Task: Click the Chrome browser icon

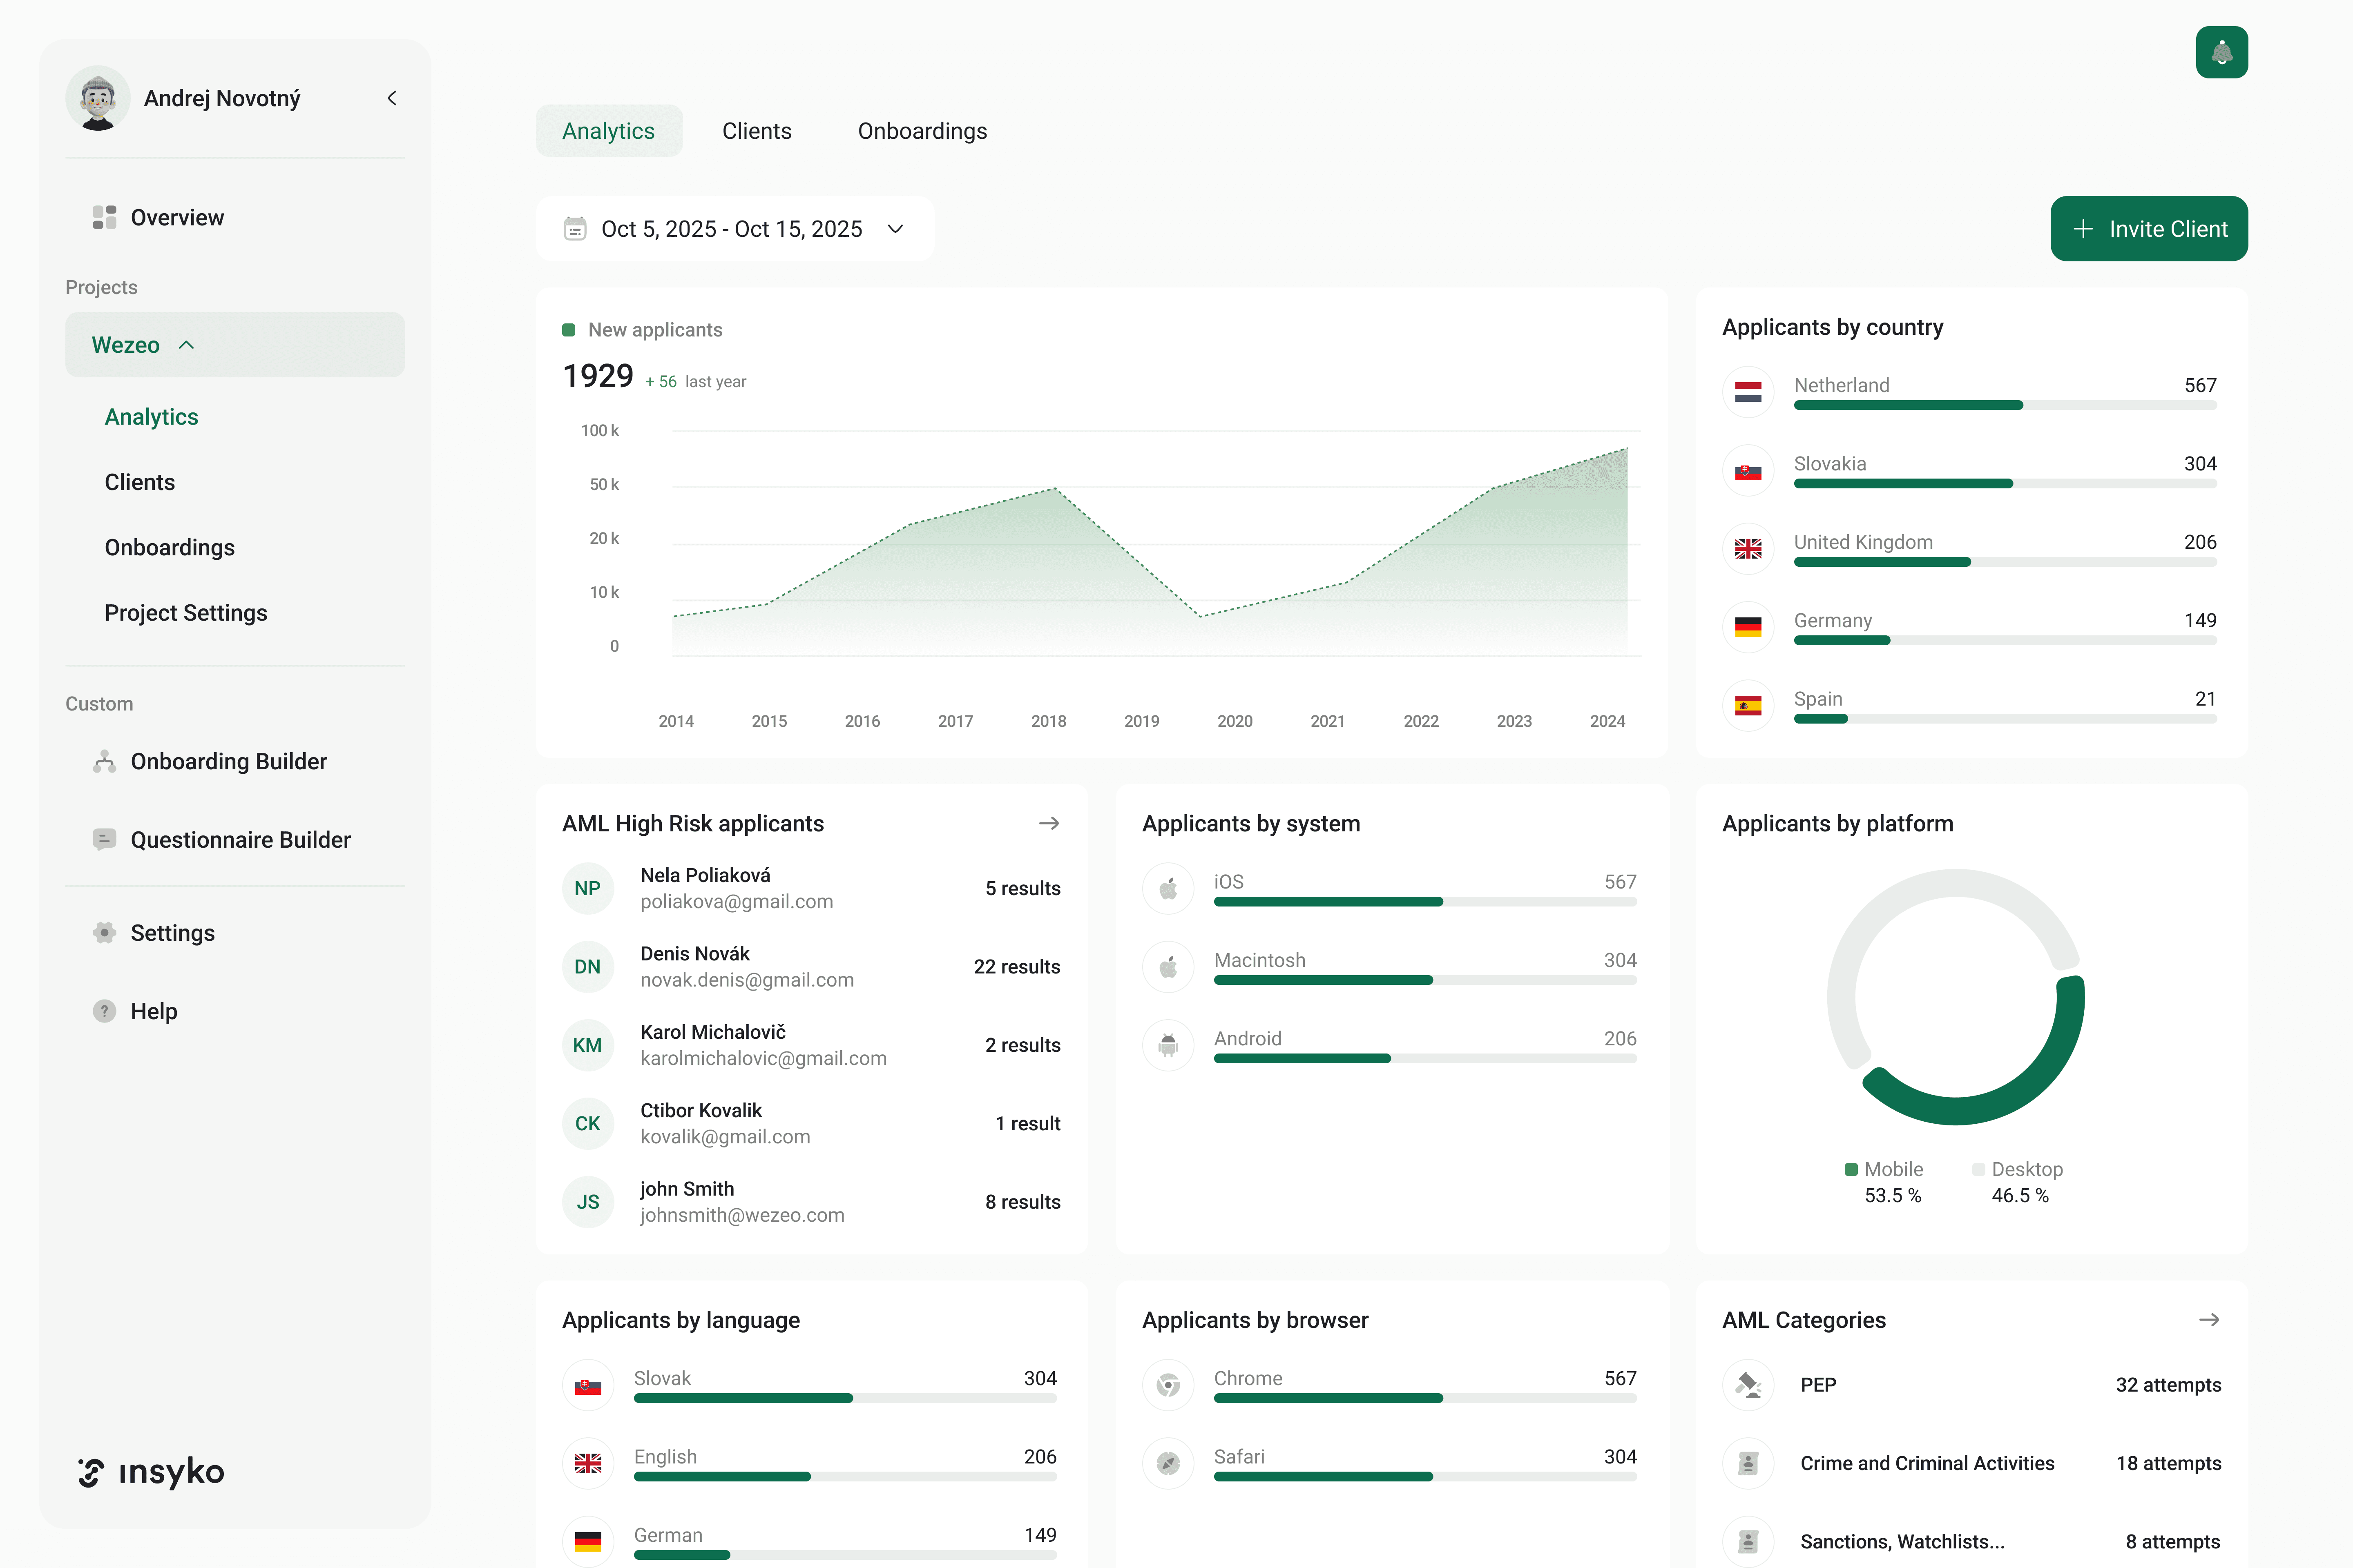Action: point(1168,1385)
